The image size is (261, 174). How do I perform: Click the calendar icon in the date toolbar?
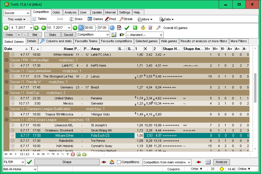click(x=119, y=28)
